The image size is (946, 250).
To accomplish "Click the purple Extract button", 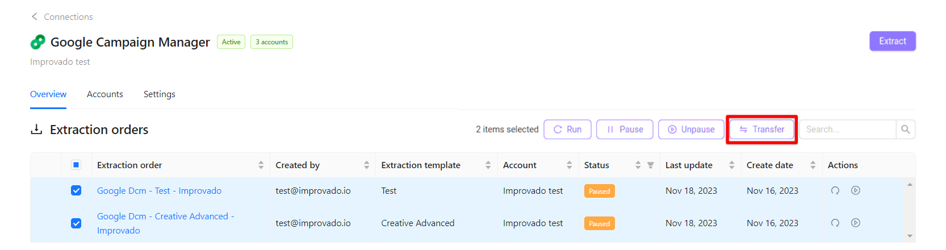I will [x=893, y=41].
